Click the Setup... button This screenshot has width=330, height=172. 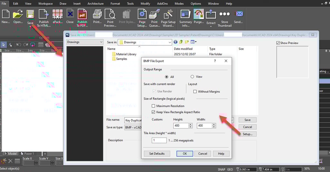coord(247,134)
